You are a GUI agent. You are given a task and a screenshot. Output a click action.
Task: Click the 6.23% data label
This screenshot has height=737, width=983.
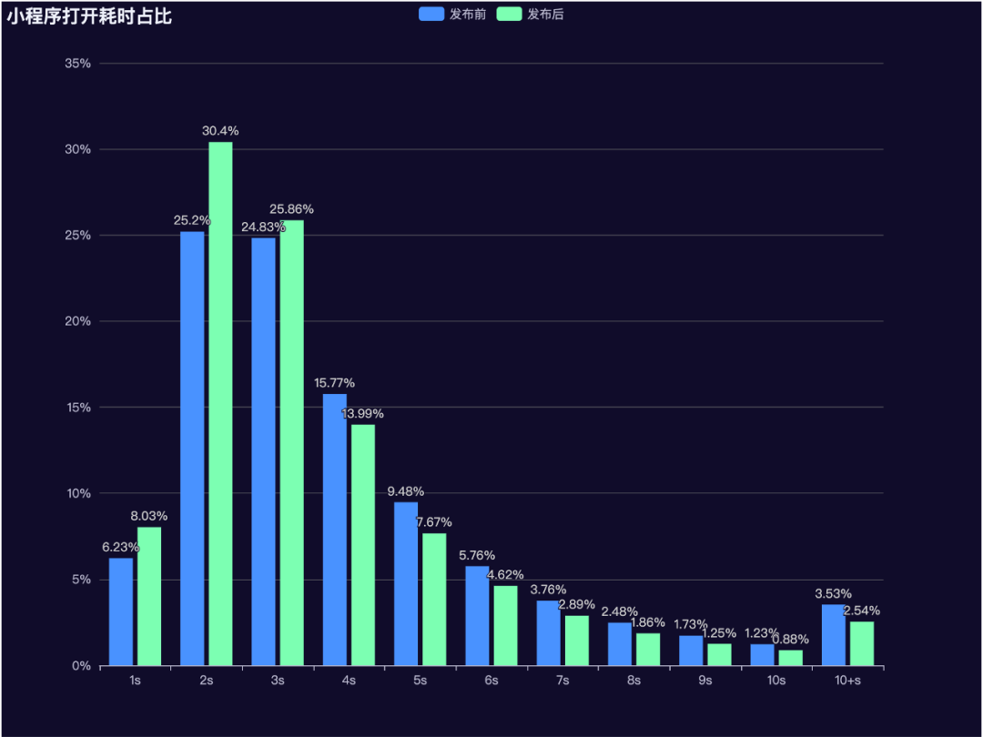click(x=120, y=547)
